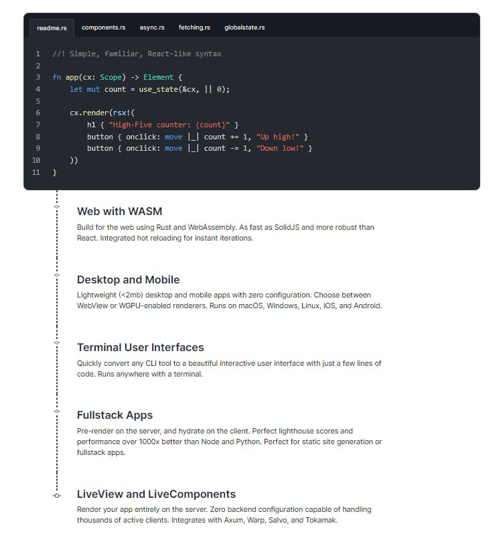Select the async.rs tab
This screenshot has width=501, height=536.
tap(152, 27)
